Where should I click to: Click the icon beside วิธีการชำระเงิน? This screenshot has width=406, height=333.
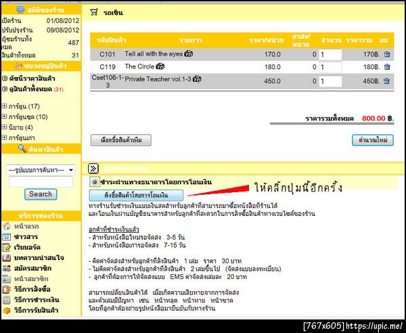(7, 300)
